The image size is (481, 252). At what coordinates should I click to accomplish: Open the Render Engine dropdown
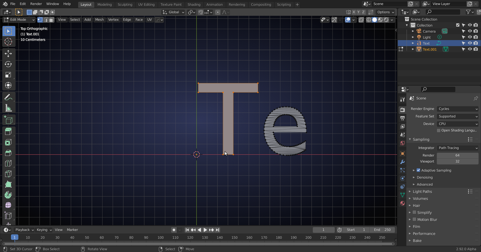[x=457, y=109]
